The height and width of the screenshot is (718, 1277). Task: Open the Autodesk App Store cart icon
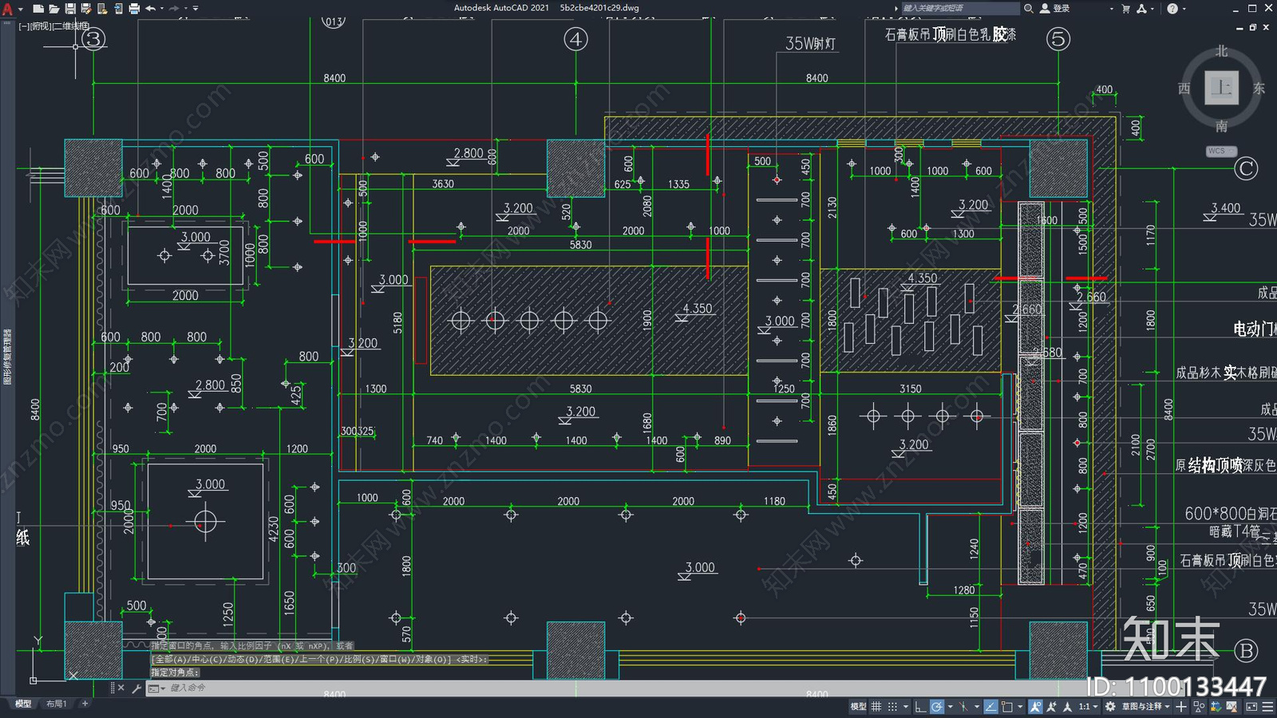tap(1126, 8)
